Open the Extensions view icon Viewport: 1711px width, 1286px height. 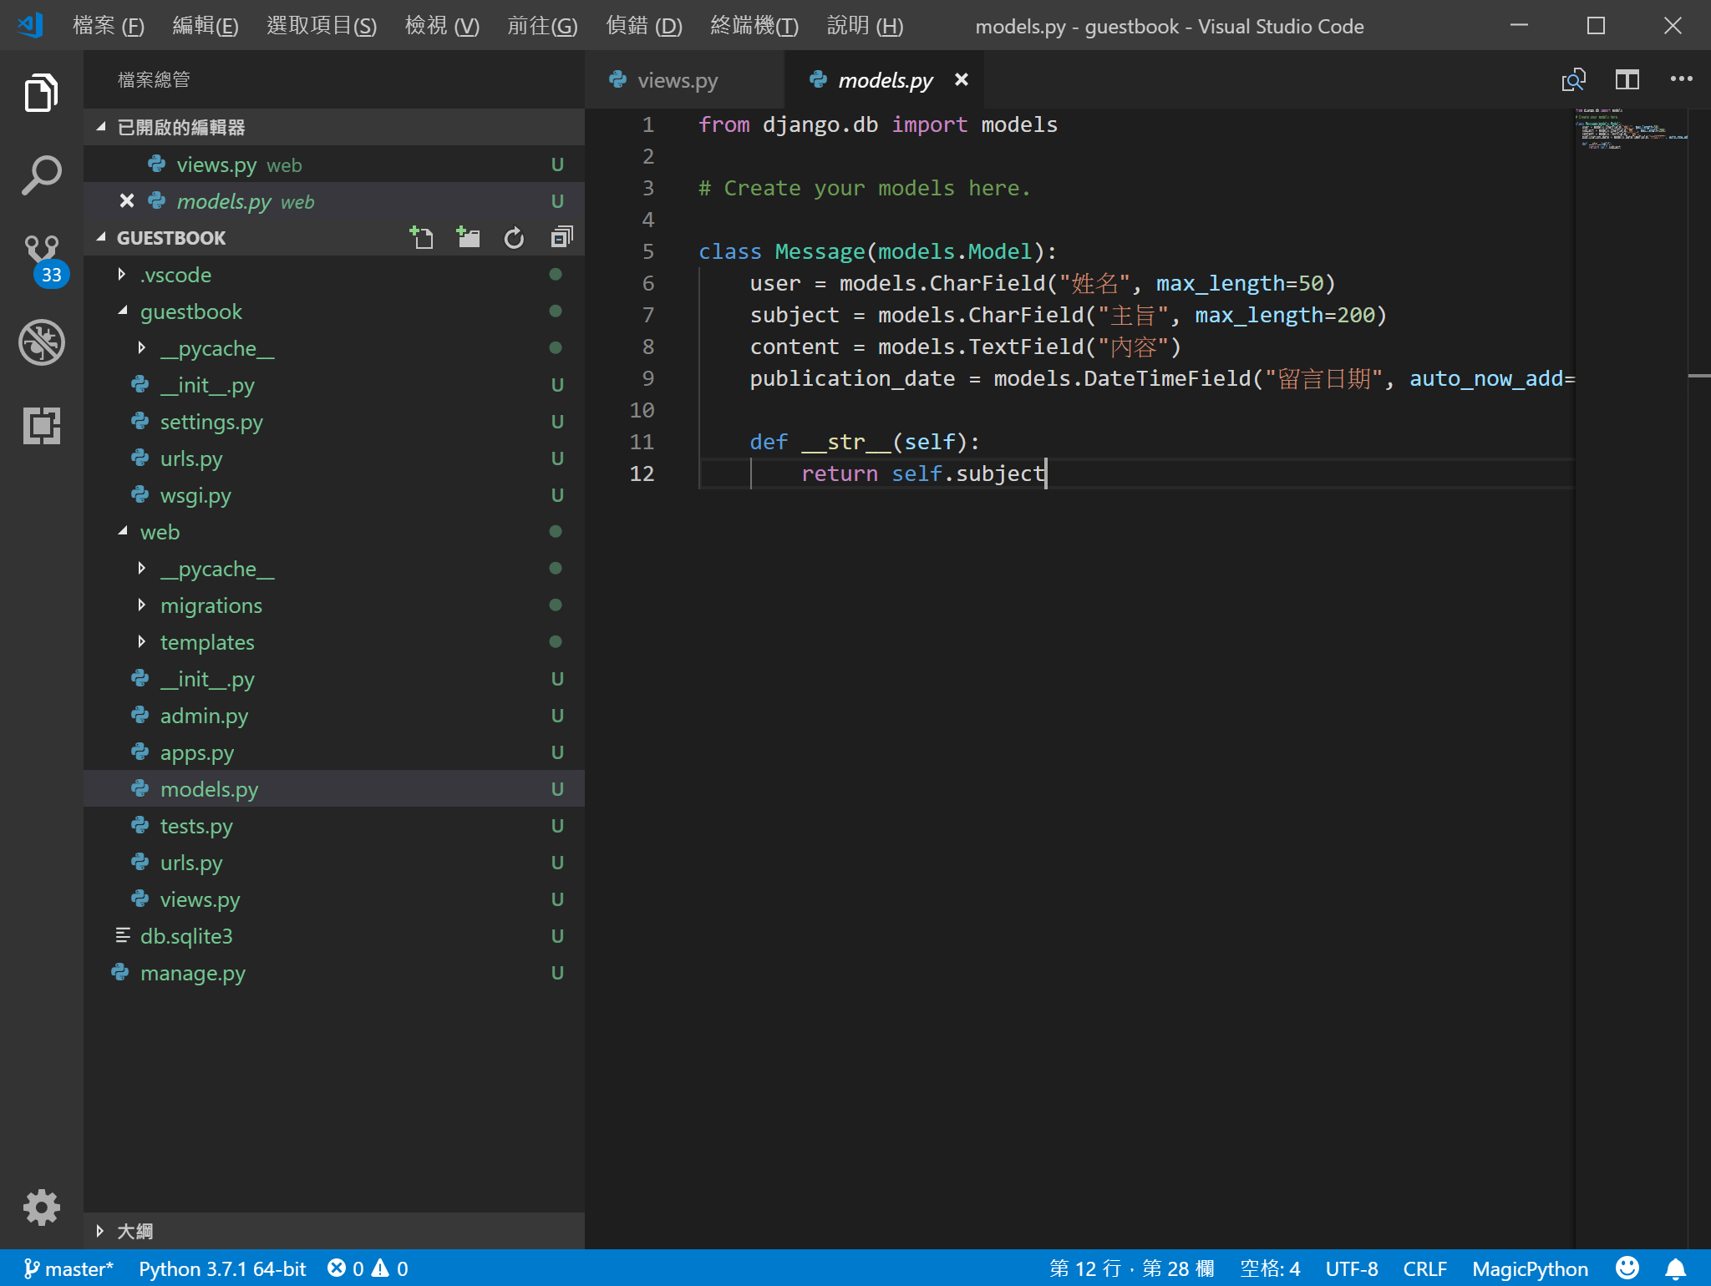tap(41, 426)
